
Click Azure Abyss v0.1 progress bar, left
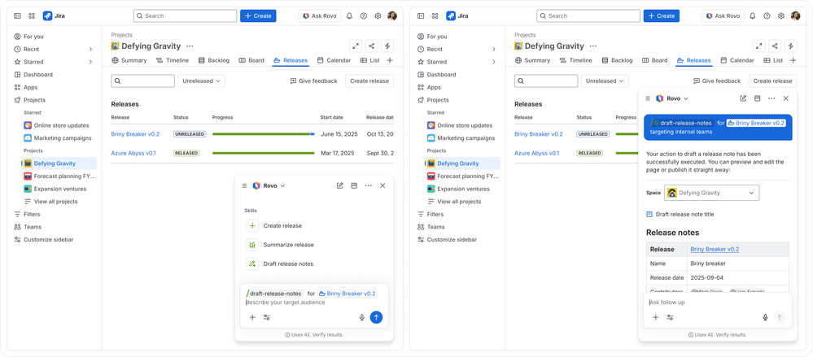click(264, 154)
